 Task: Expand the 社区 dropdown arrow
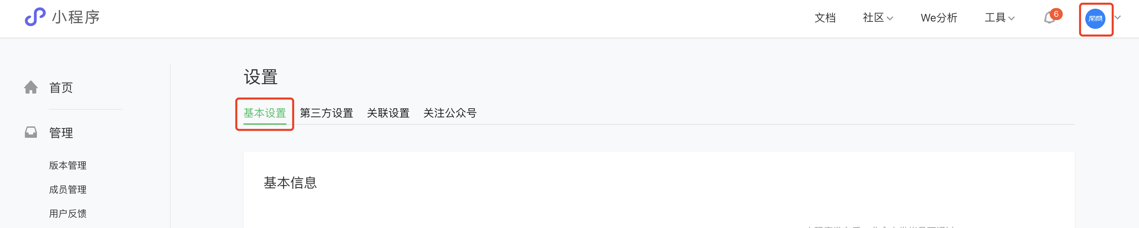[890, 18]
